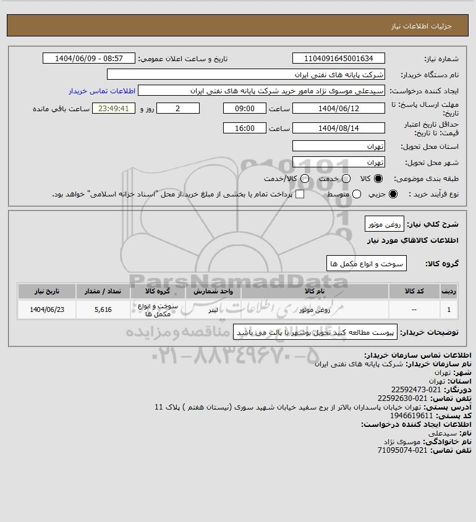Click the fax number 22592473-021
Screen dimensions: 476x522
click(x=415, y=390)
